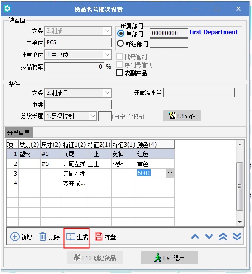Image resolution: width=252 pixels, height=274 pixels.
Task: Click the 颜色(4) column header
Action: [155, 145]
